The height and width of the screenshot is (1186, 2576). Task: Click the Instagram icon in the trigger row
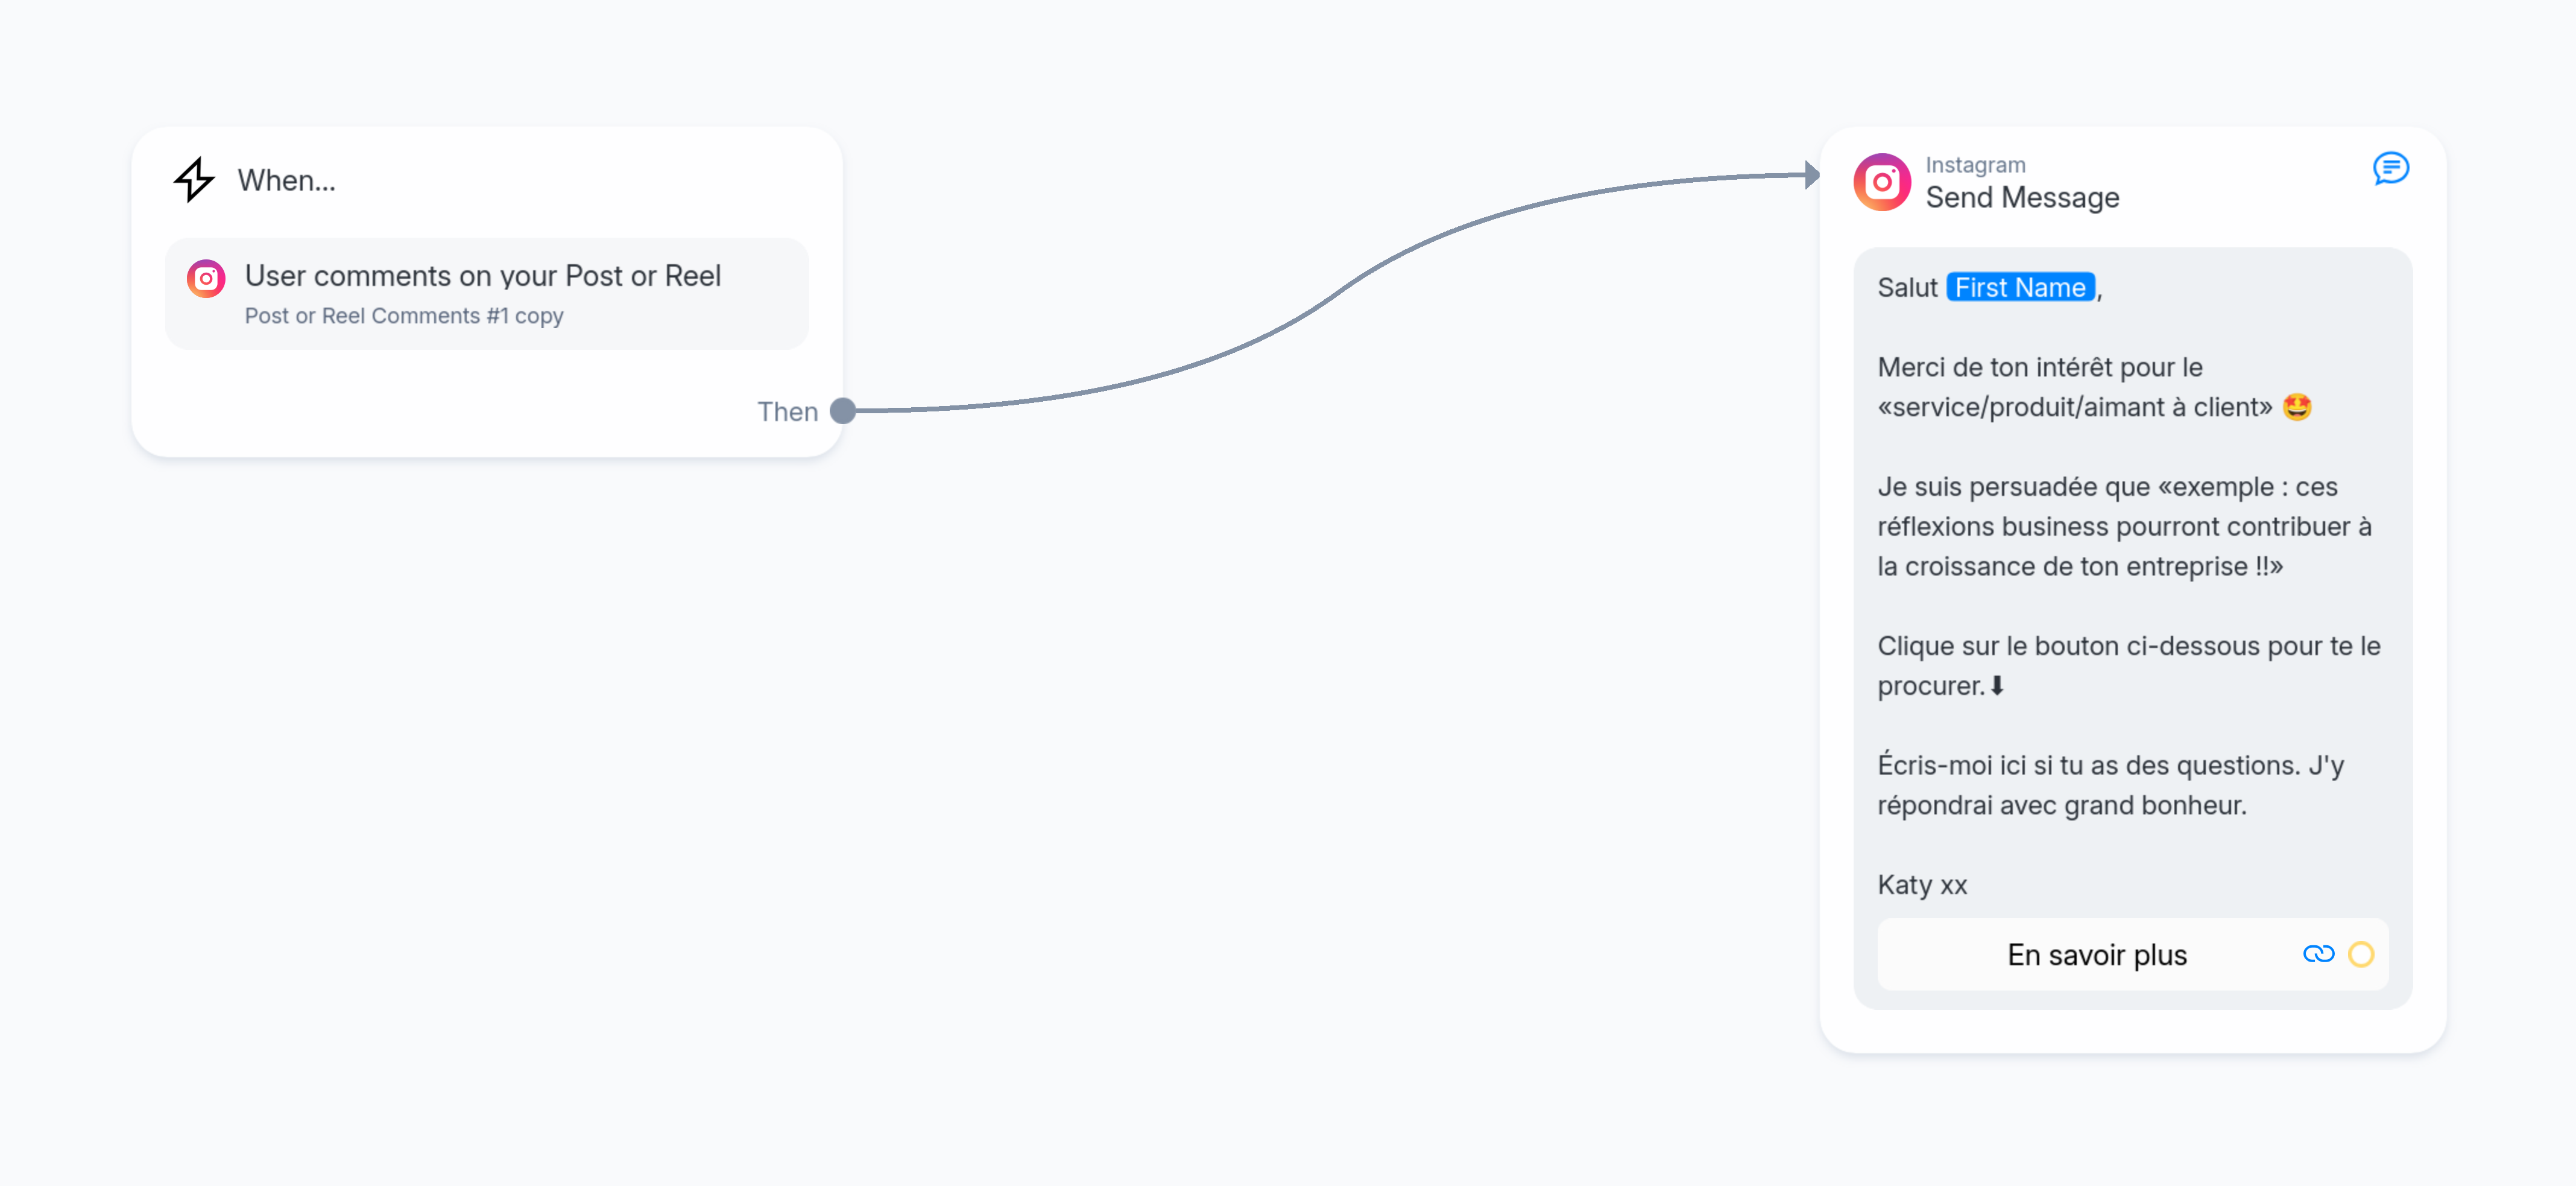click(x=206, y=278)
